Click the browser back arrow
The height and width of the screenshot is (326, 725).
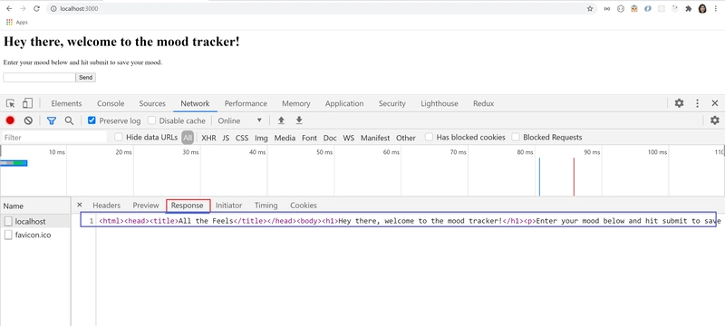(9, 8)
